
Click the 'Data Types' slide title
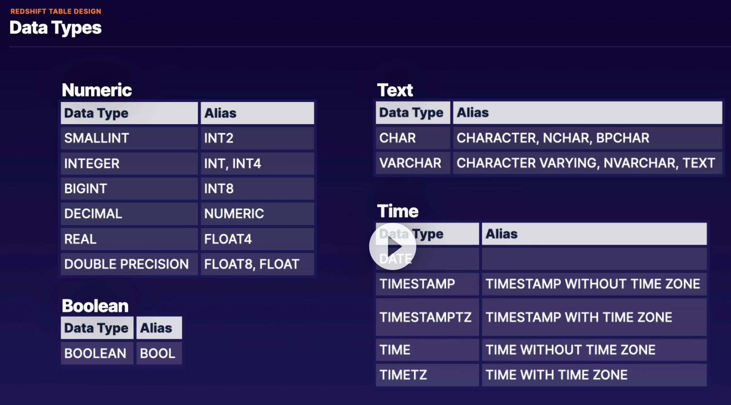coord(55,28)
